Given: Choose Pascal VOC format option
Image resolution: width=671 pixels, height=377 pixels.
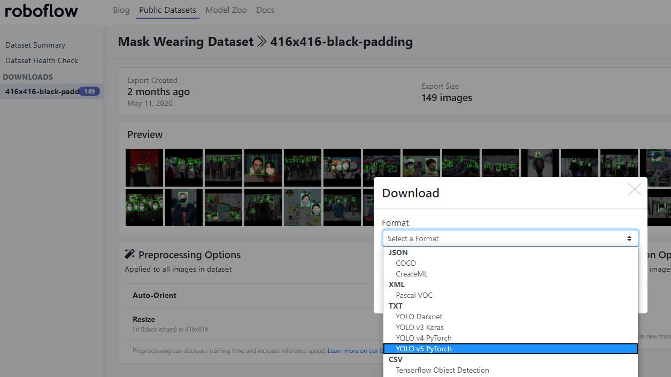Looking at the screenshot, I should click(511, 295).
